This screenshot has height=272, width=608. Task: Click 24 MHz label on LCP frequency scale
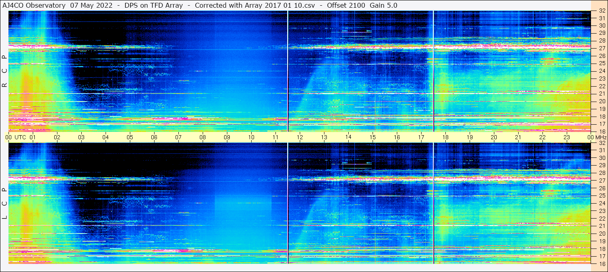click(x=602, y=203)
